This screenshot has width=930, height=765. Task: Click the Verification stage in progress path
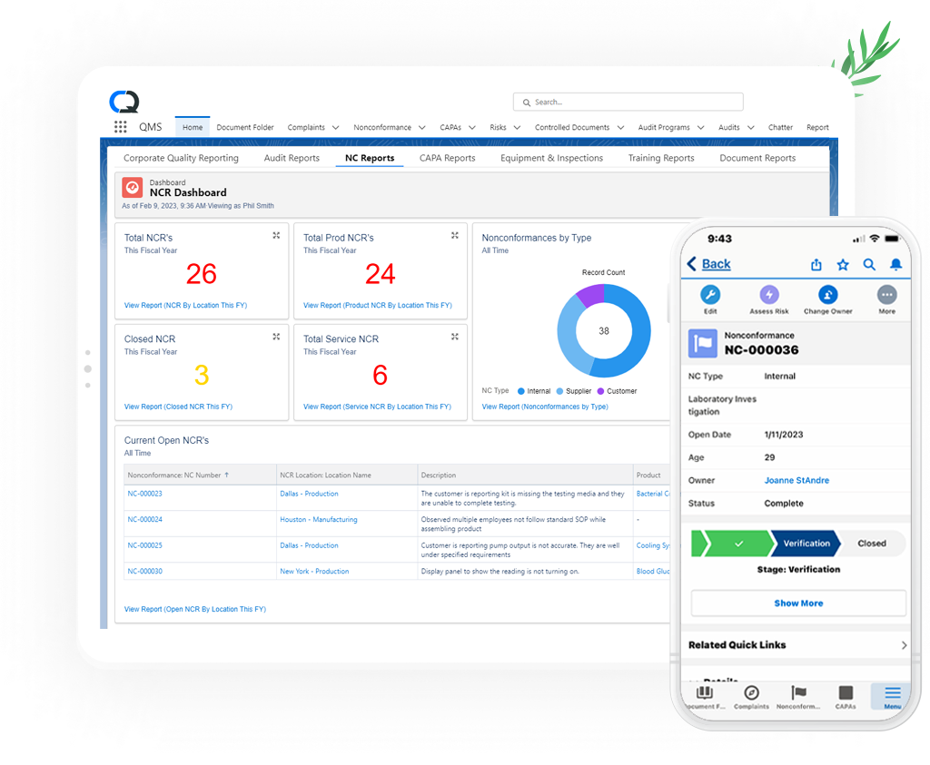[806, 544]
